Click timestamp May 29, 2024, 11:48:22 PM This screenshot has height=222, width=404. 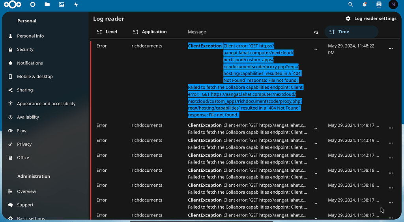coord(351,49)
